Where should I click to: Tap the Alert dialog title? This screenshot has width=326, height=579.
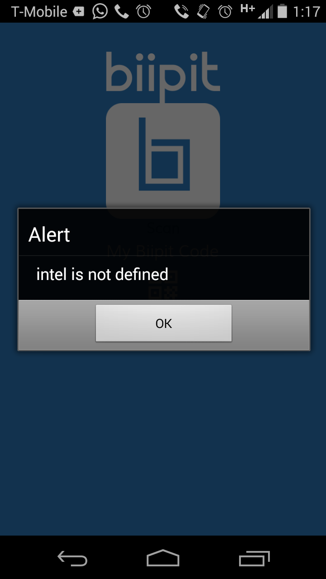(x=49, y=235)
